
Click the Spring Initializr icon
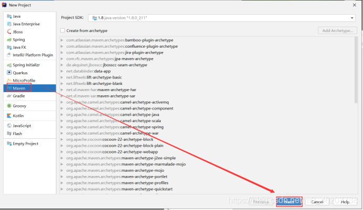pos(9,65)
